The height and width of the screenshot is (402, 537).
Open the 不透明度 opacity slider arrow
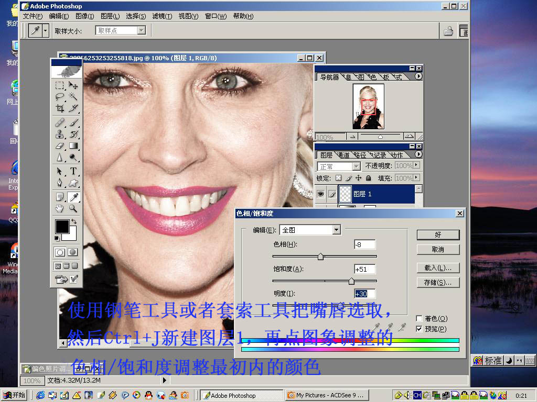416,165
